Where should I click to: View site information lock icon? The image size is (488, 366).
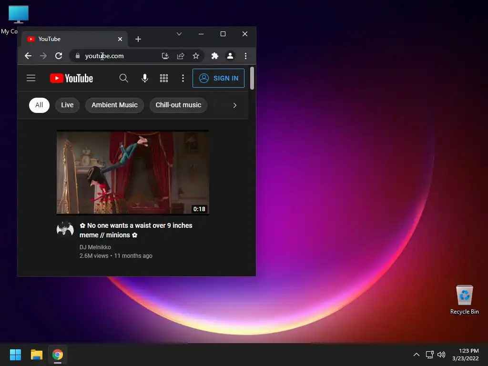point(78,56)
